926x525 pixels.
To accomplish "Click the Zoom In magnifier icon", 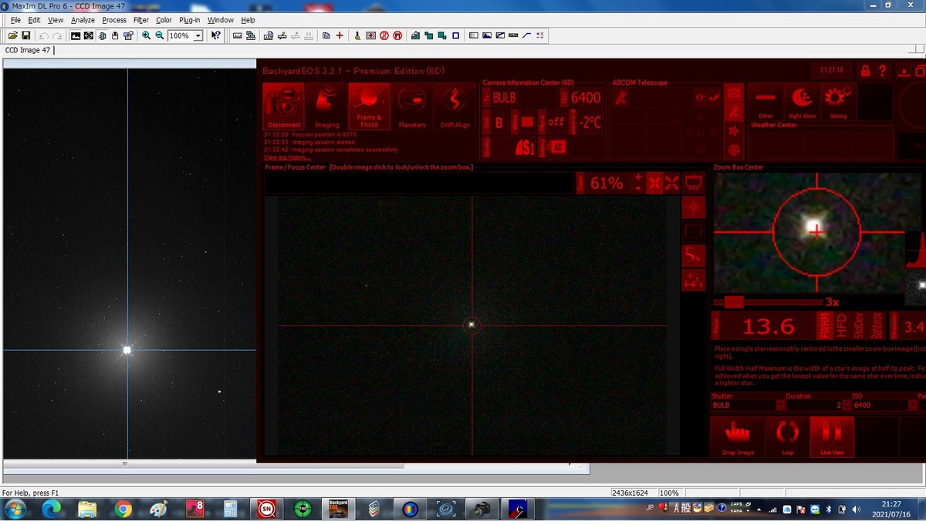I will click(147, 35).
